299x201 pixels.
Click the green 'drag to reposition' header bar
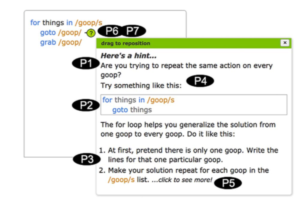pos(194,43)
